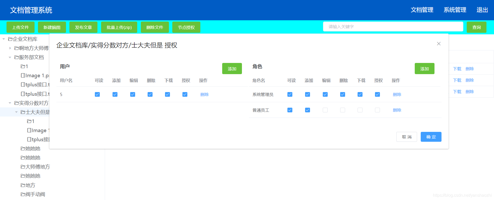This screenshot has width=494, height=200.
Task: Select the 阀手动阀 tree folder
Action: click(35, 194)
